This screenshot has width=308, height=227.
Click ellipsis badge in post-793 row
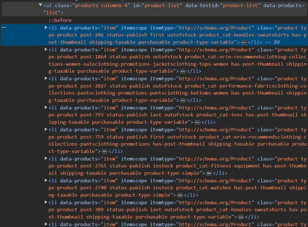coord(197,122)
